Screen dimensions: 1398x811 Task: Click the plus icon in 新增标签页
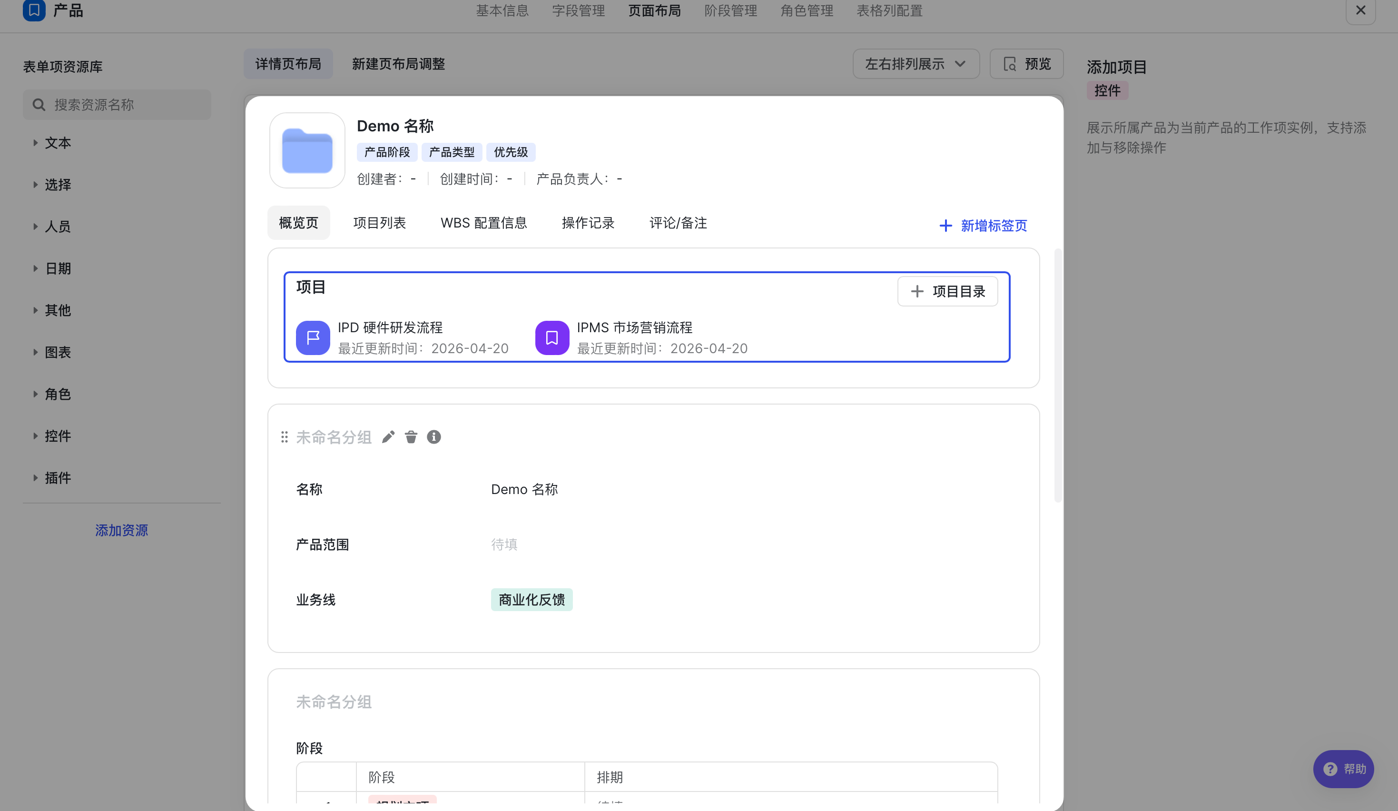coord(945,225)
